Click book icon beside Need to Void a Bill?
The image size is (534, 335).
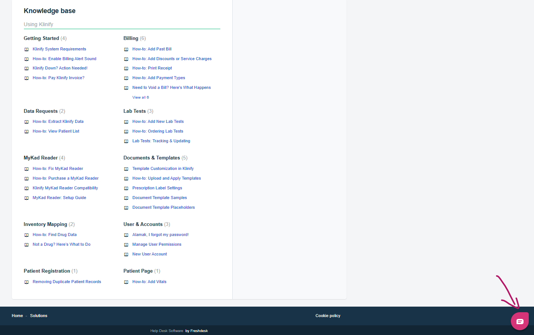[x=126, y=88]
